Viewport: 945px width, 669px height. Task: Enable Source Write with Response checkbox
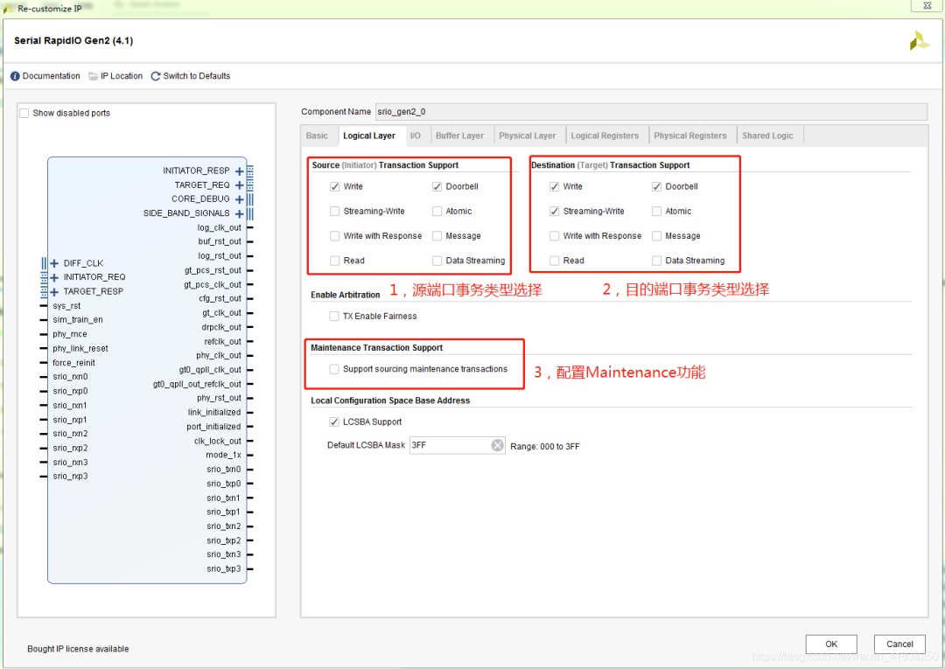(x=334, y=236)
